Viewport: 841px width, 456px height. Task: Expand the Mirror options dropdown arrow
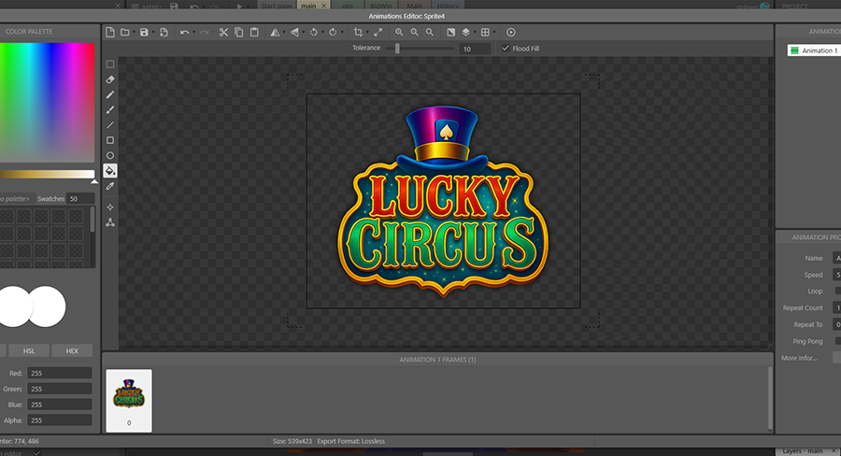(x=284, y=33)
